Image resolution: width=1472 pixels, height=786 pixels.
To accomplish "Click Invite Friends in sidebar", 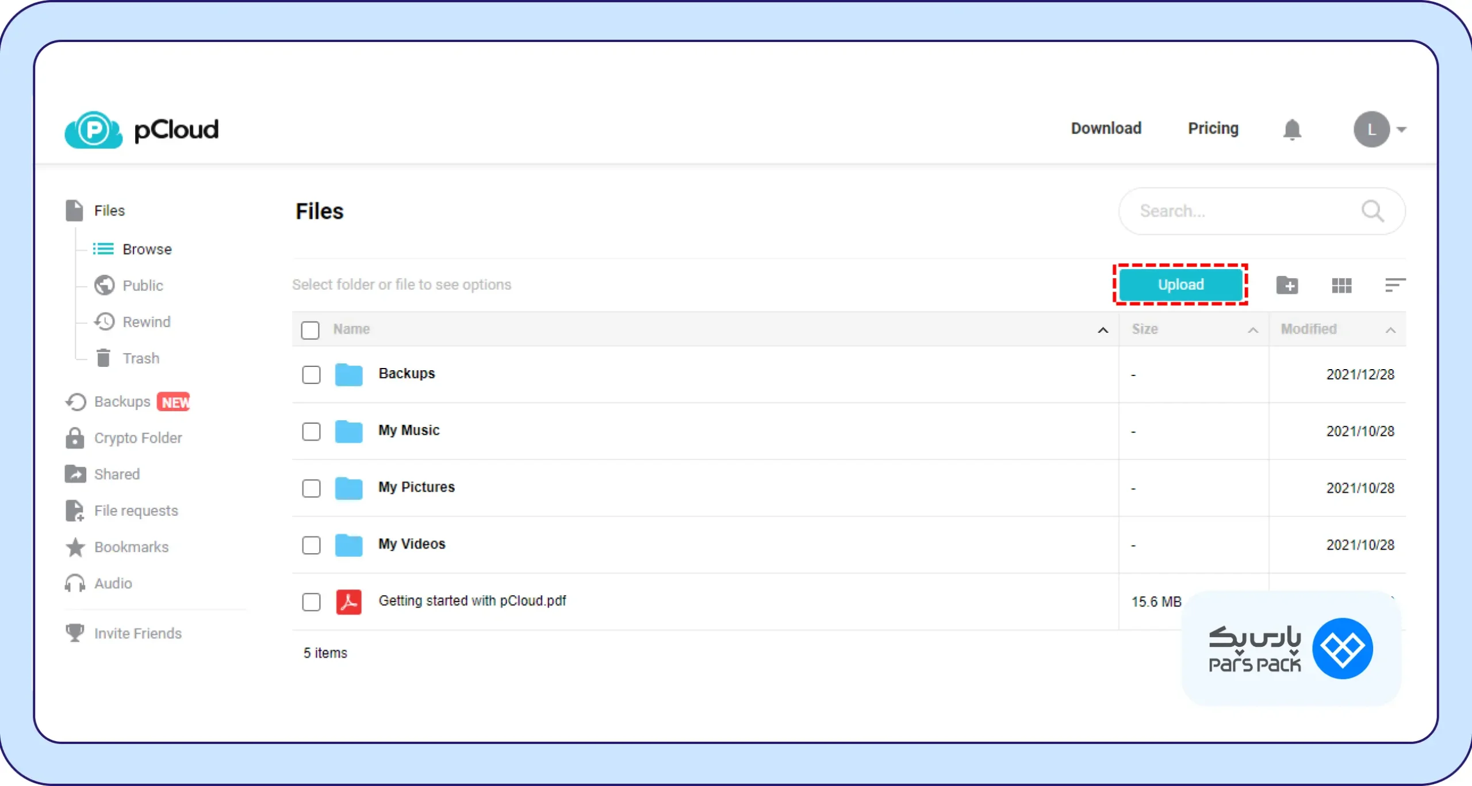I will [x=138, y=633].
